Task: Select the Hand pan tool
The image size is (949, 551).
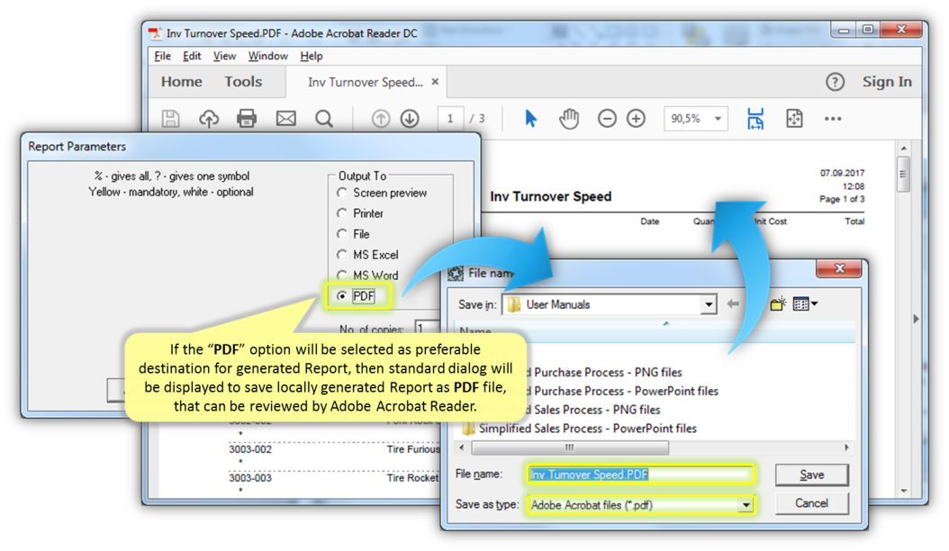Action: click(x=569, y=118)
